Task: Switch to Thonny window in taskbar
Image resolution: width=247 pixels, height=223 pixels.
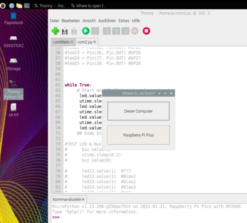Action: (x=50, y=6)
